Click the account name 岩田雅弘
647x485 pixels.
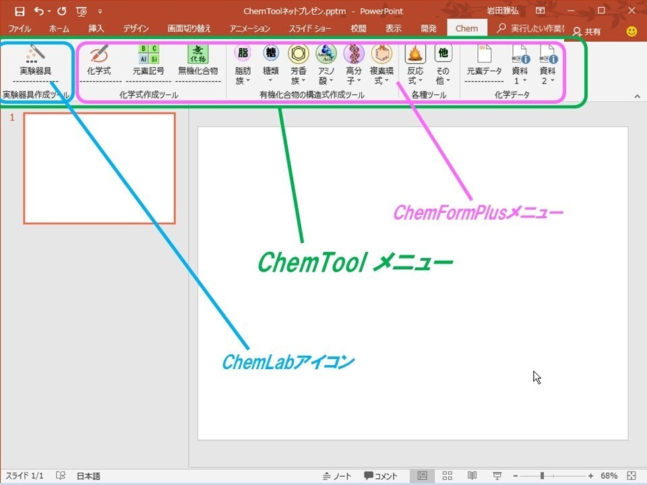(503, 11)
